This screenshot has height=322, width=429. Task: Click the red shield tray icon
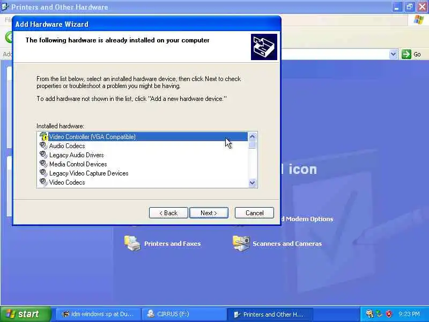tap(388, 314)
